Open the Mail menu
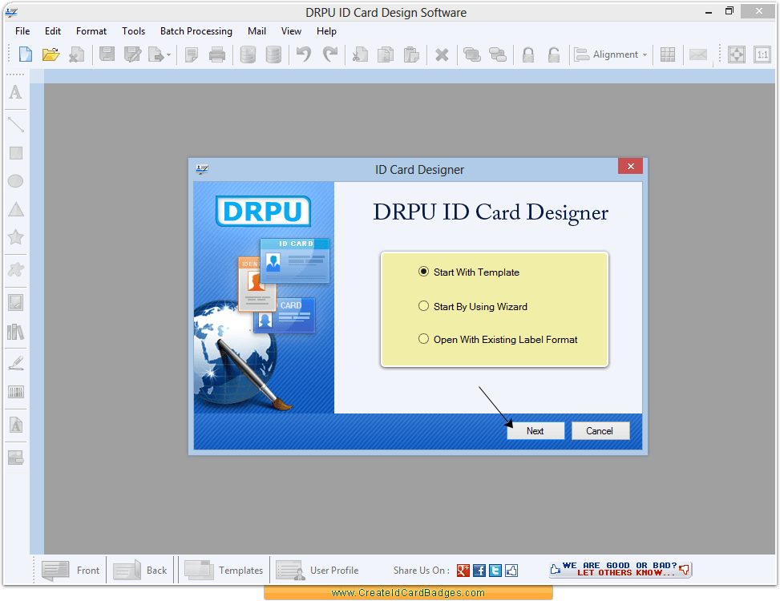The height and width of the screenshot is (601, 780). 257,30
